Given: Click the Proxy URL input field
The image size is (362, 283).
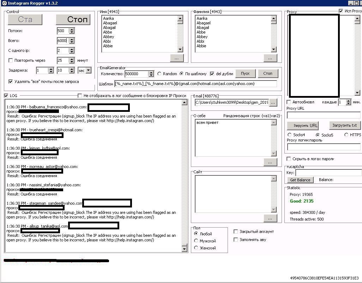Looking at the screenshot, I should (324, 115).
